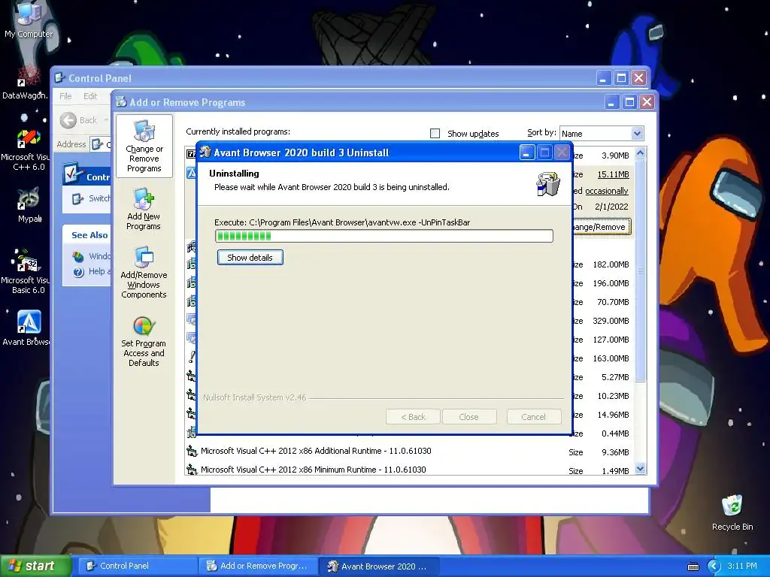The width and height of the screenshot is (770, 577).
Task: Open Recycle Bin on desktop
Action: (x=732, y=512)
